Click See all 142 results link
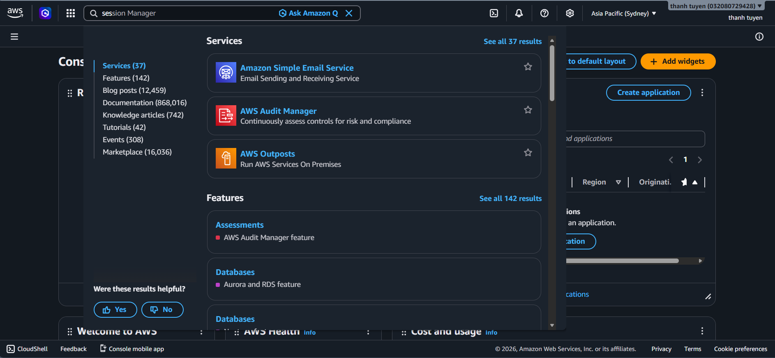 click(x=510, y=199)
